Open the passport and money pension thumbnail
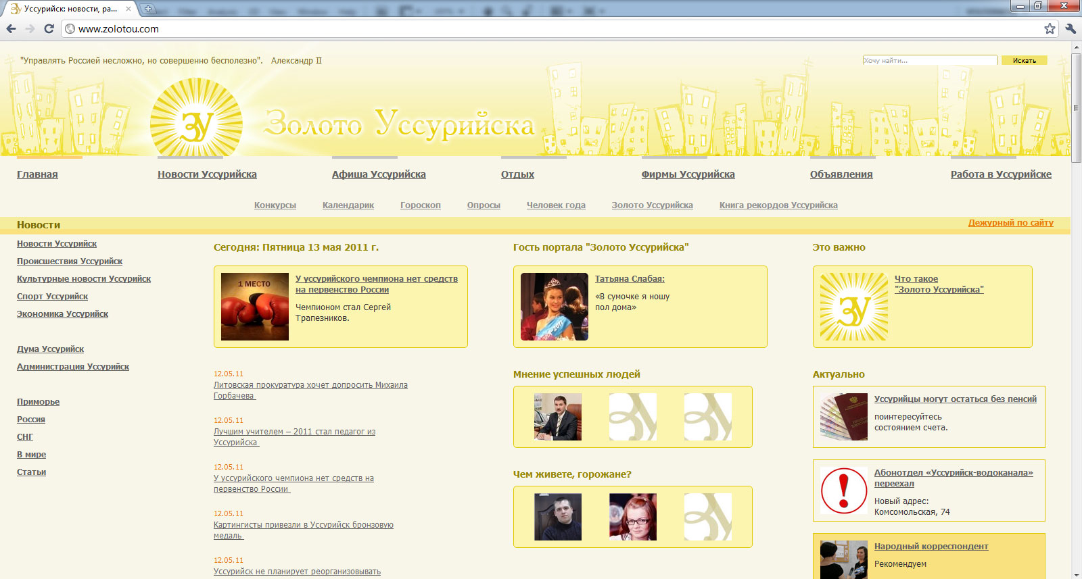Screen dimensions: 1082x579 (844, 417)
